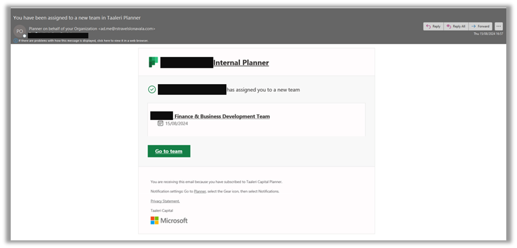517x248 pixels.
Task: Click the Microsoft wordmark text in footer
Action: [x=174, y=220]
